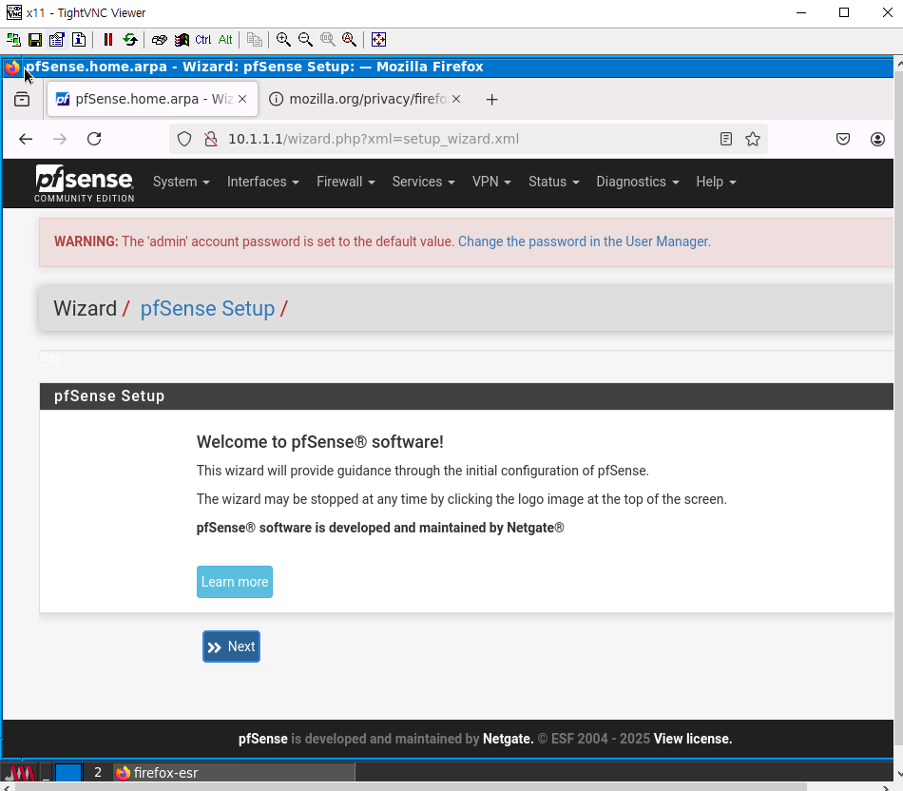Open TightVNC connection options icon
This screenshot has height=791, width=903.
[x=56, y=40]
